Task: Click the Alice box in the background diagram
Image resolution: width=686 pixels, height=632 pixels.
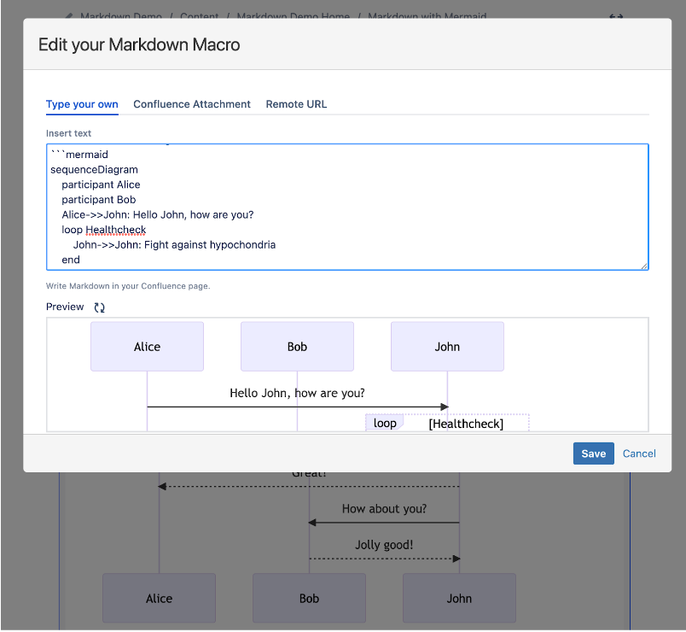Action: pyautogui.click(x=159, y=598)
